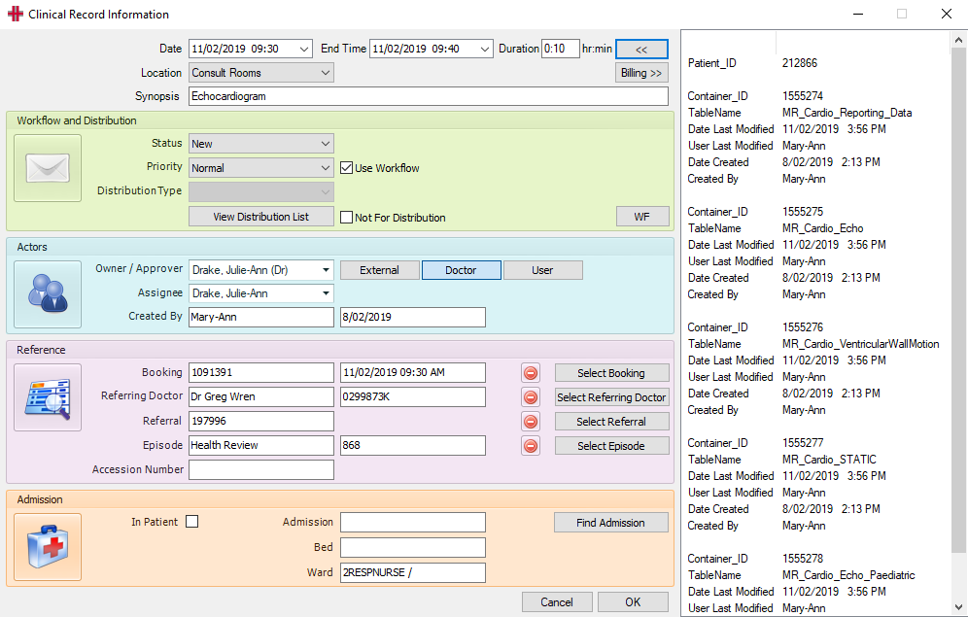This screenshot has height=617, width=968.
Task: Click Select Referral button
Action: tap(611, 422)
